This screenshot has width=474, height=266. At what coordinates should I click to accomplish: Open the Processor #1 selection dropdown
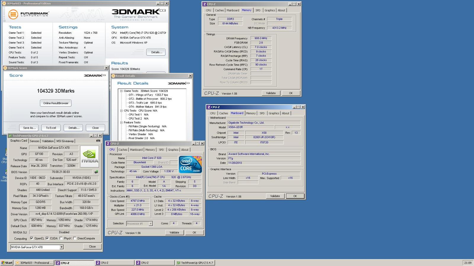pyautogui.click(x=150, y=223)
